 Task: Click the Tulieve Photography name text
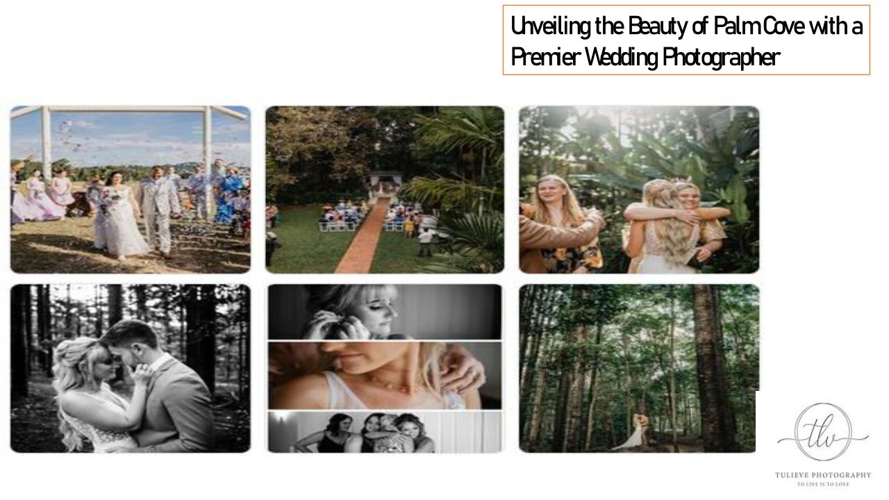tap(823, 475)
